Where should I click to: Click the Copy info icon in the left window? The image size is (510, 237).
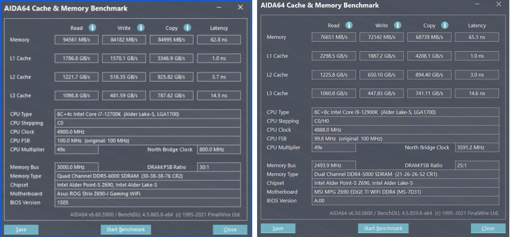pyautogui.click(x=187, y=28)
